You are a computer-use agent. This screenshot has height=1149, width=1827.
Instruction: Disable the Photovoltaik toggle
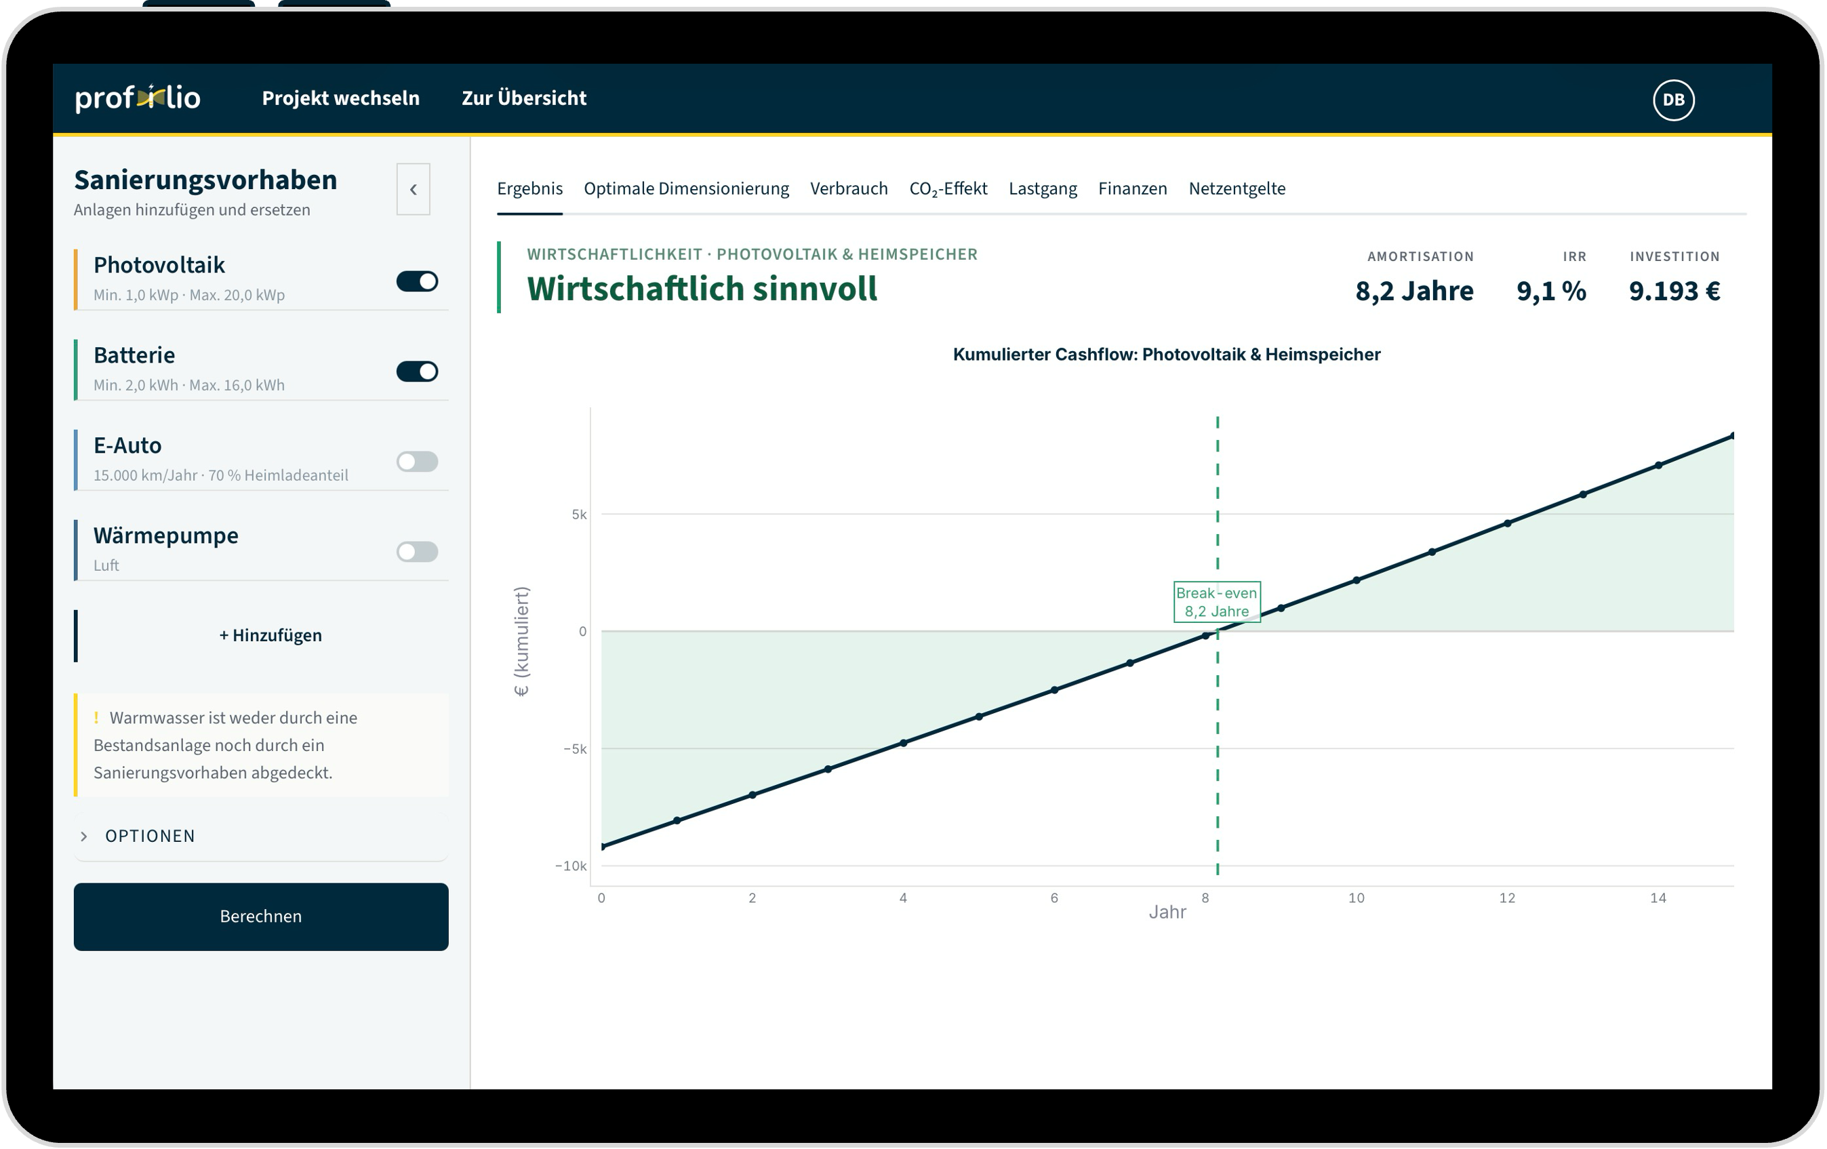(x=418, y=281)
